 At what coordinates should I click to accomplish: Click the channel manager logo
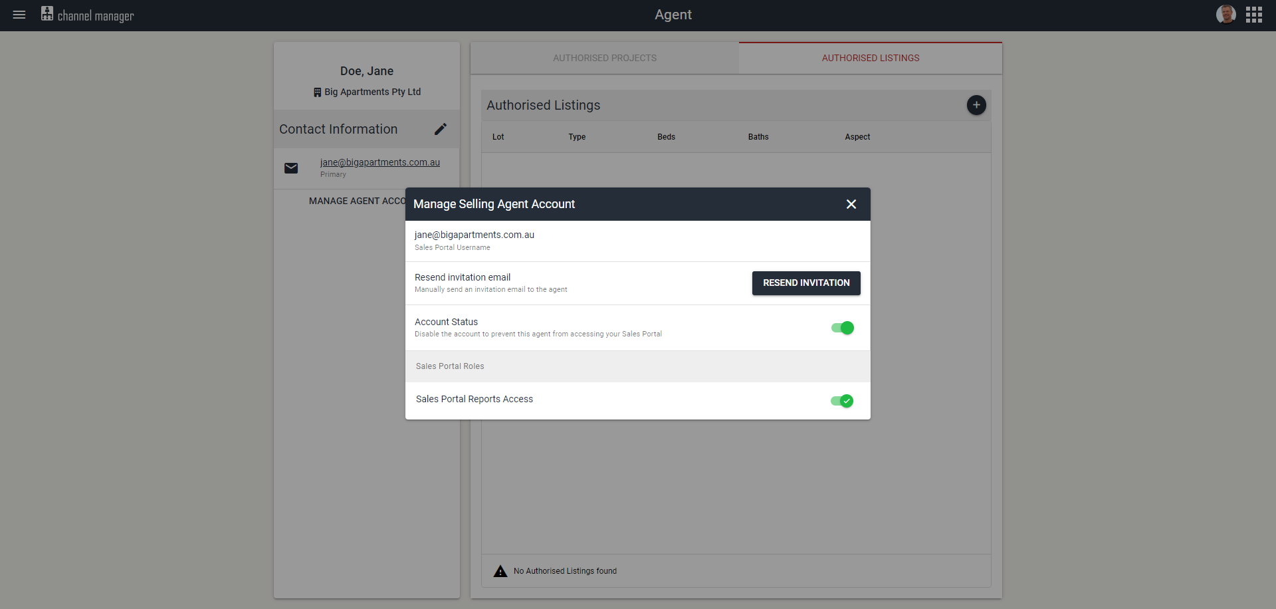pos(86,15)
